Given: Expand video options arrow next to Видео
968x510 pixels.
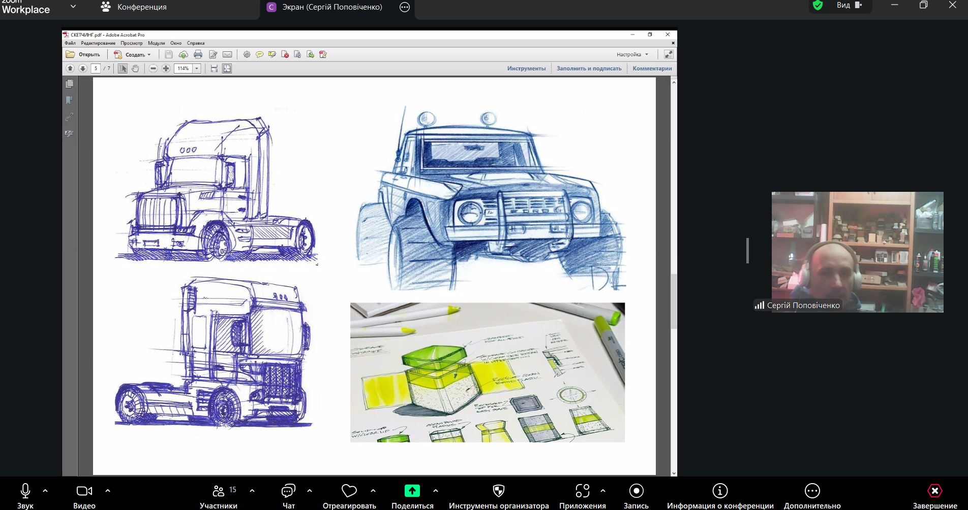Looking at the screenshot, I should coord(108,491).
